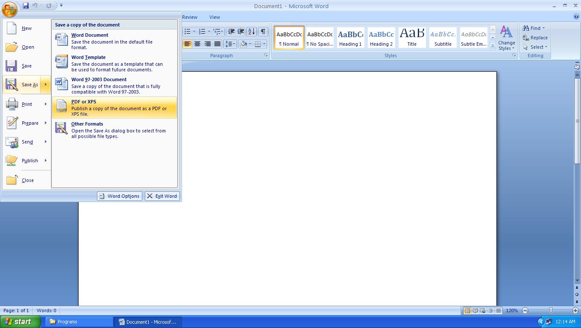This screenshot has width=581, height=328.
Task: Choose New in the Office menu
Action: 26,28
